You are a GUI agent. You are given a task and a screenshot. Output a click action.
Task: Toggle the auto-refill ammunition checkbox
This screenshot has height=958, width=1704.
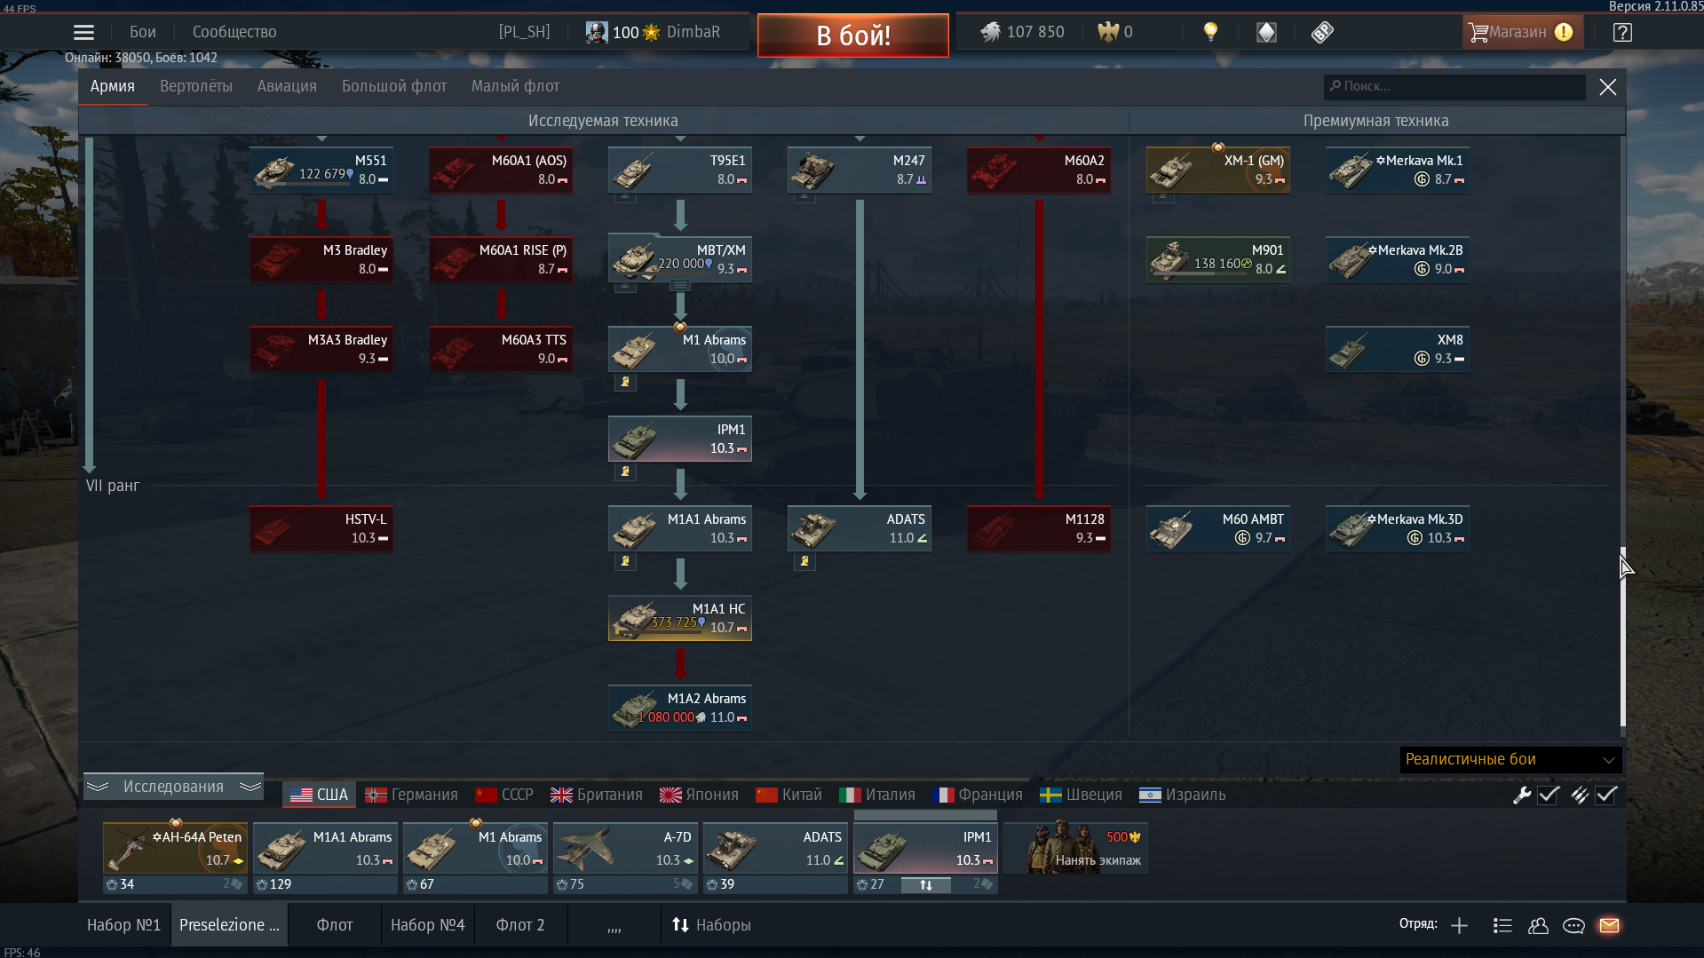coord(1605,795)
